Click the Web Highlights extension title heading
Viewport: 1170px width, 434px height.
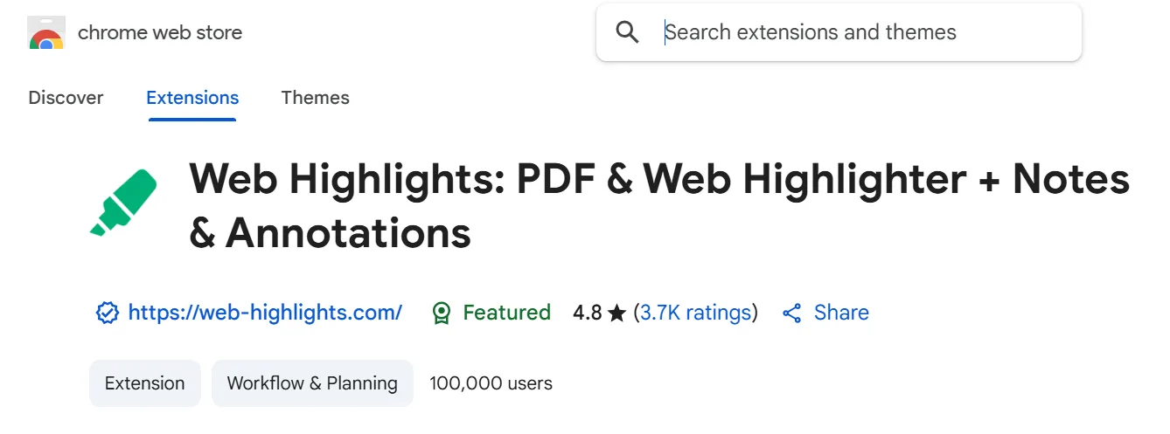point(659,206)
